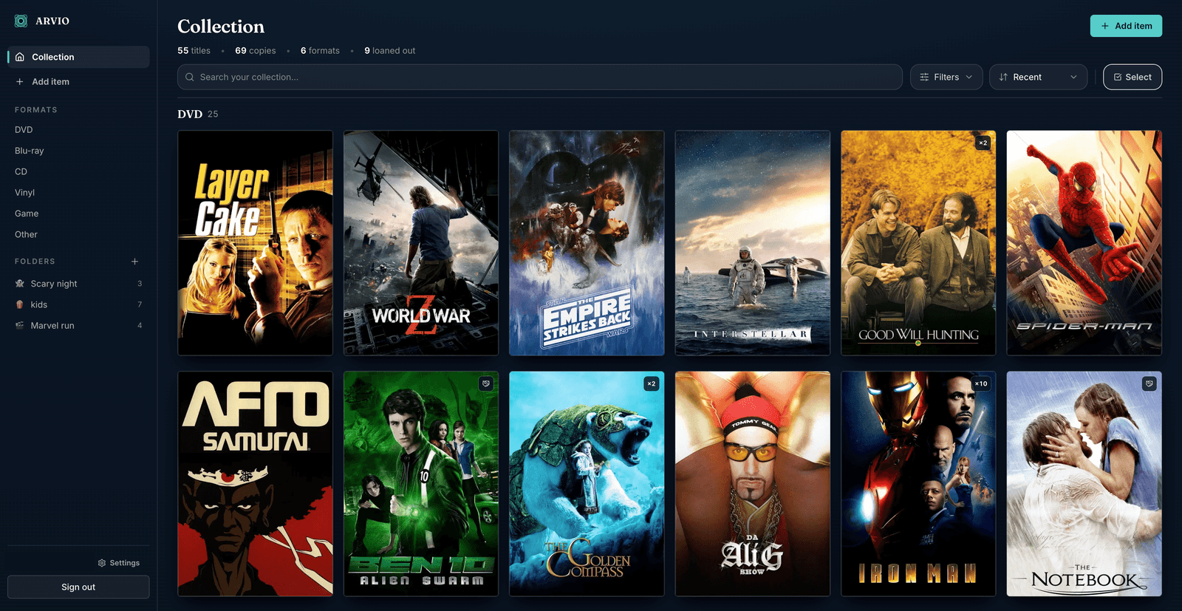Open the Marvel run folder
The image size is (1182, 611).
(78, 325)
